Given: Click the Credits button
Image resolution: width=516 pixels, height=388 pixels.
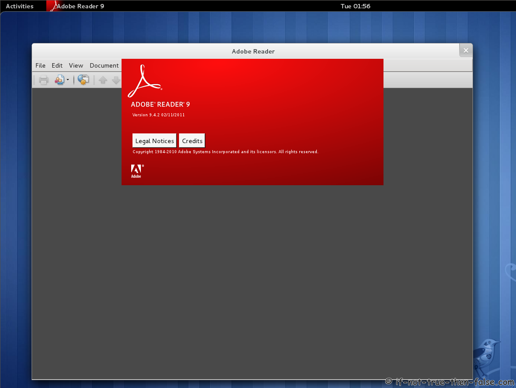Looking at the screenshot, I should 192,141.
